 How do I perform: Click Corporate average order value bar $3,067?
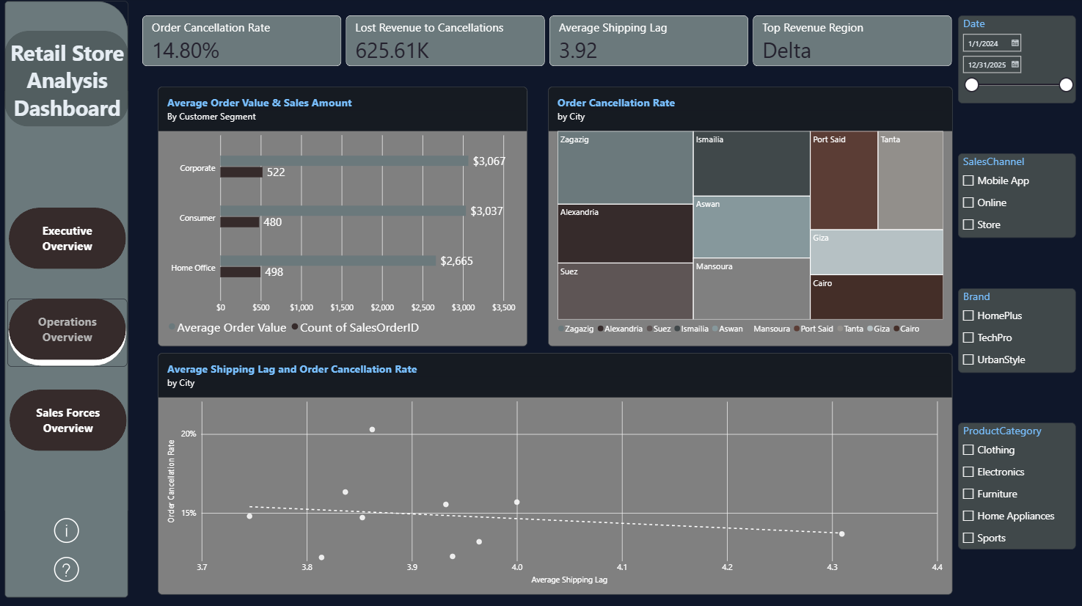(x=344, y=161)
